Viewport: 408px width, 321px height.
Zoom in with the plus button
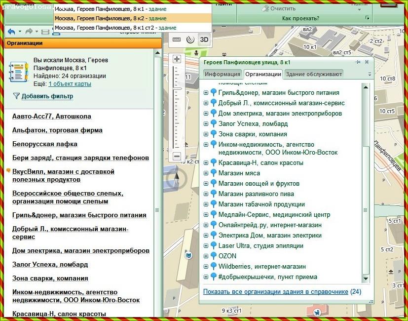pos(177,59)
